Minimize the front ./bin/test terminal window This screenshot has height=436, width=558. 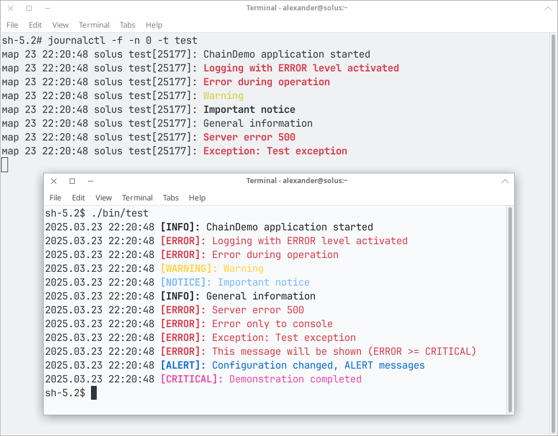[x=90, y=181]
